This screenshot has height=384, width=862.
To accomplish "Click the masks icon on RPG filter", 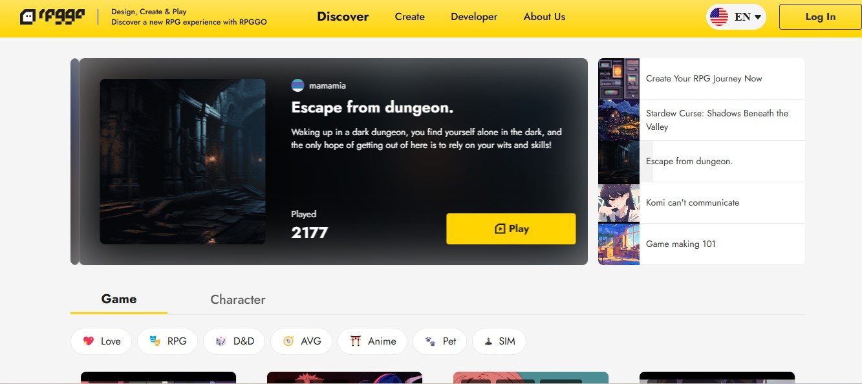I will pyautogui.click(x=155, y=341).
